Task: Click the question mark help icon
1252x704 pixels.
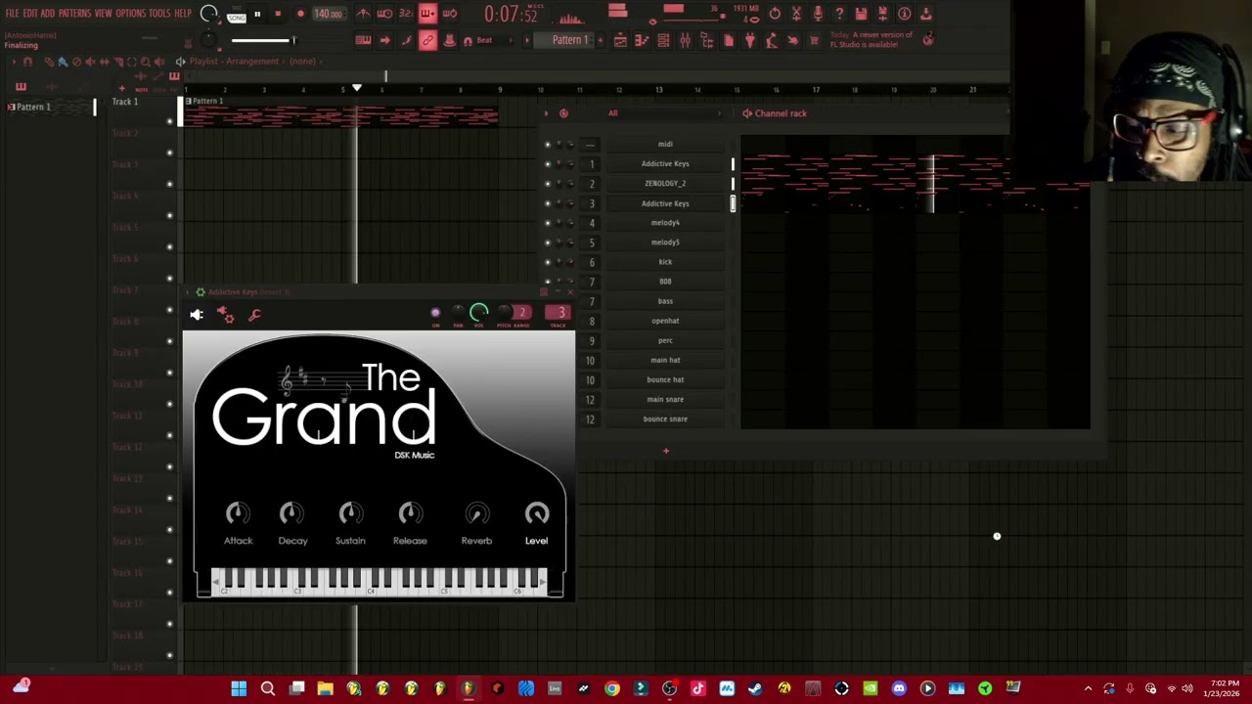Action: [839, 14]
